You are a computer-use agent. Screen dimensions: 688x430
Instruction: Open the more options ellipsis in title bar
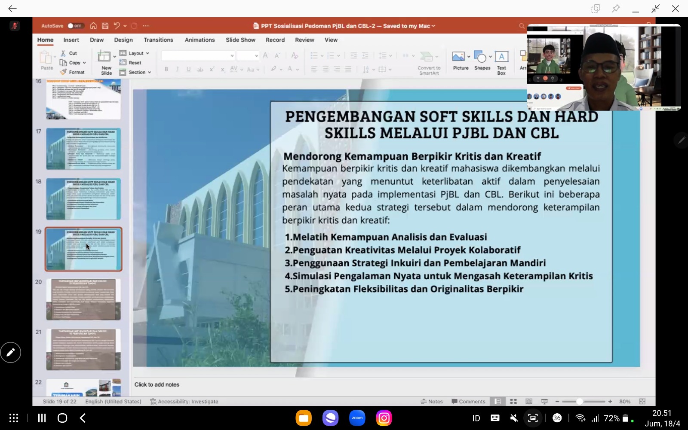146,26
